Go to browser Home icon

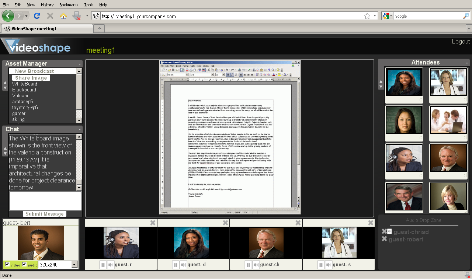click(x=63, y=16)
